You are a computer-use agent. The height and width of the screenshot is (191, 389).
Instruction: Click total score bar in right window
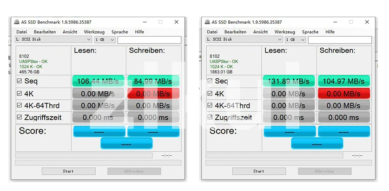(317, 144)
